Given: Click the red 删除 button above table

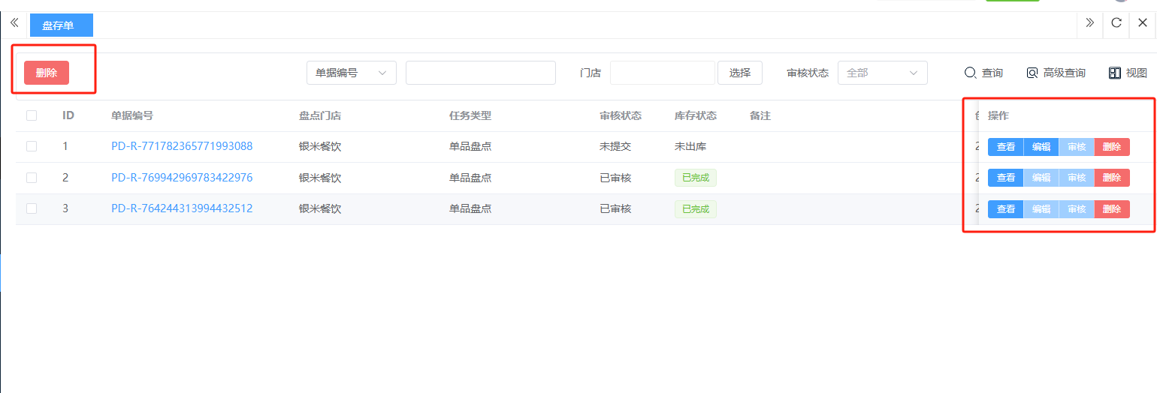Looking at the screenshot, I should tap(47, 73).
